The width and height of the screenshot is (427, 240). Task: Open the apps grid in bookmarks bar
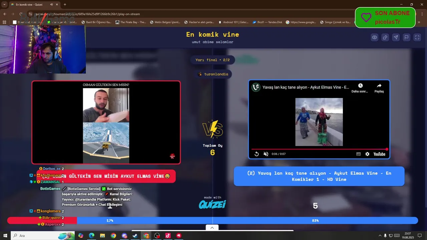(x=4, y=22)
